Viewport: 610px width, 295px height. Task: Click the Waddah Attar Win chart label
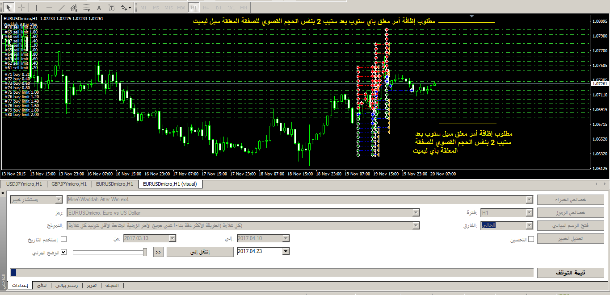20,24
